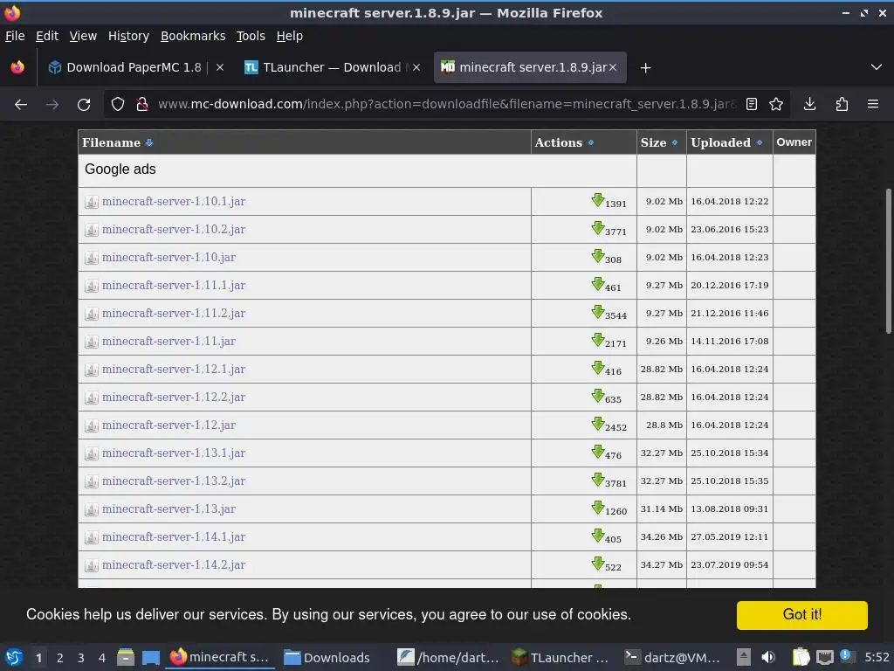Close the minecraft server.1.8.9.jar tab
The width and height of the screenshot is (894, 671).
pos(613,67)
